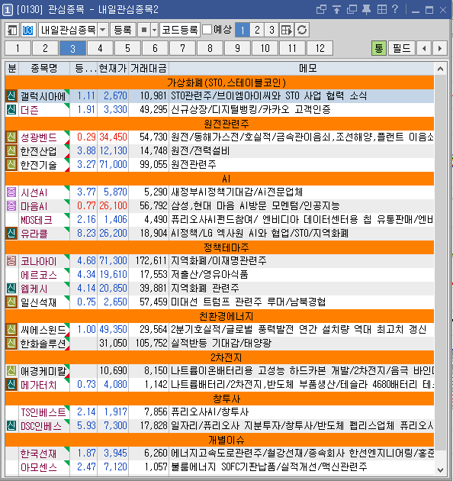
Task: Click the window number 1 icon in title bar
Action: click(x=8, y=10)
